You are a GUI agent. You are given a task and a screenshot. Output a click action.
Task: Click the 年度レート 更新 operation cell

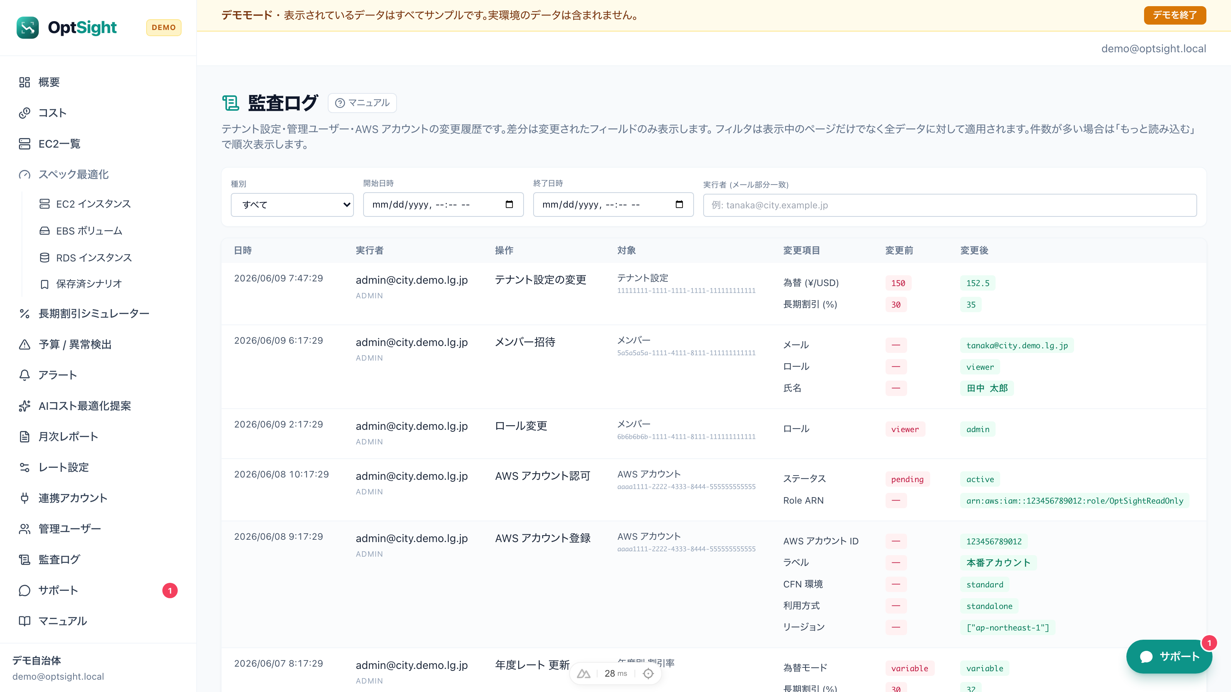tap(532, 665)
